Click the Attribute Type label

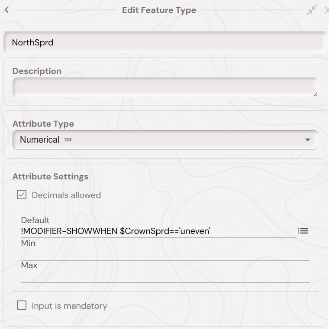43,124
